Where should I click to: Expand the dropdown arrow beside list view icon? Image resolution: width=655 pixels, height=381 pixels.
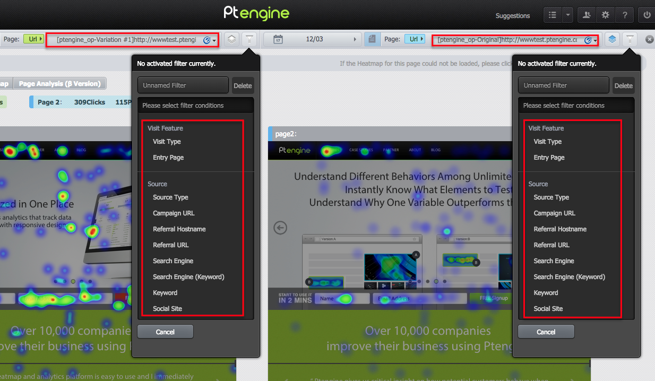(568, 15)
